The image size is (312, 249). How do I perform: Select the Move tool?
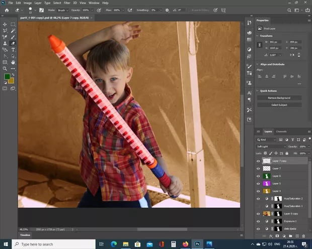click(x=5, y=24)
